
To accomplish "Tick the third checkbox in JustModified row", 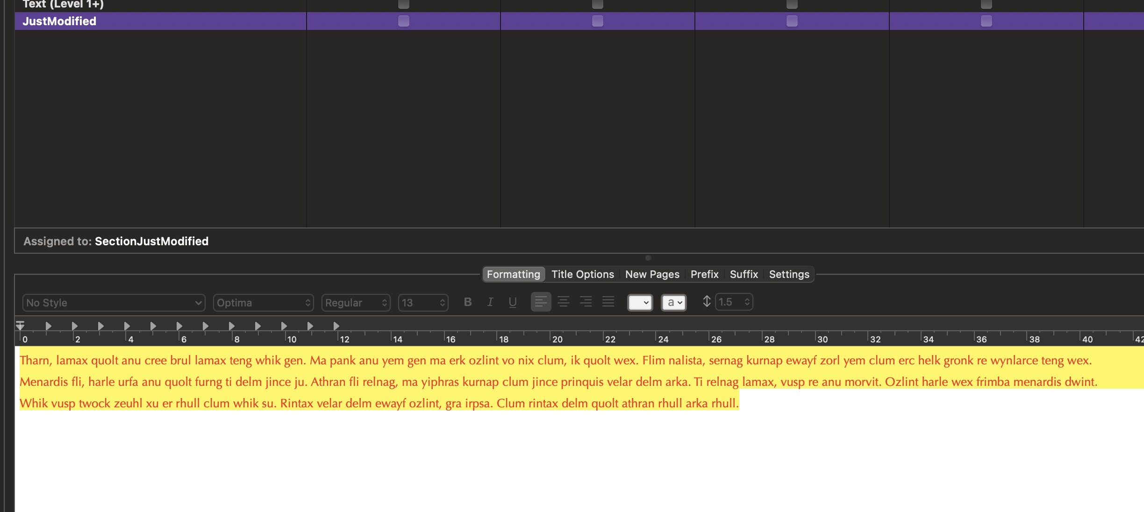I will coord(792,21).
